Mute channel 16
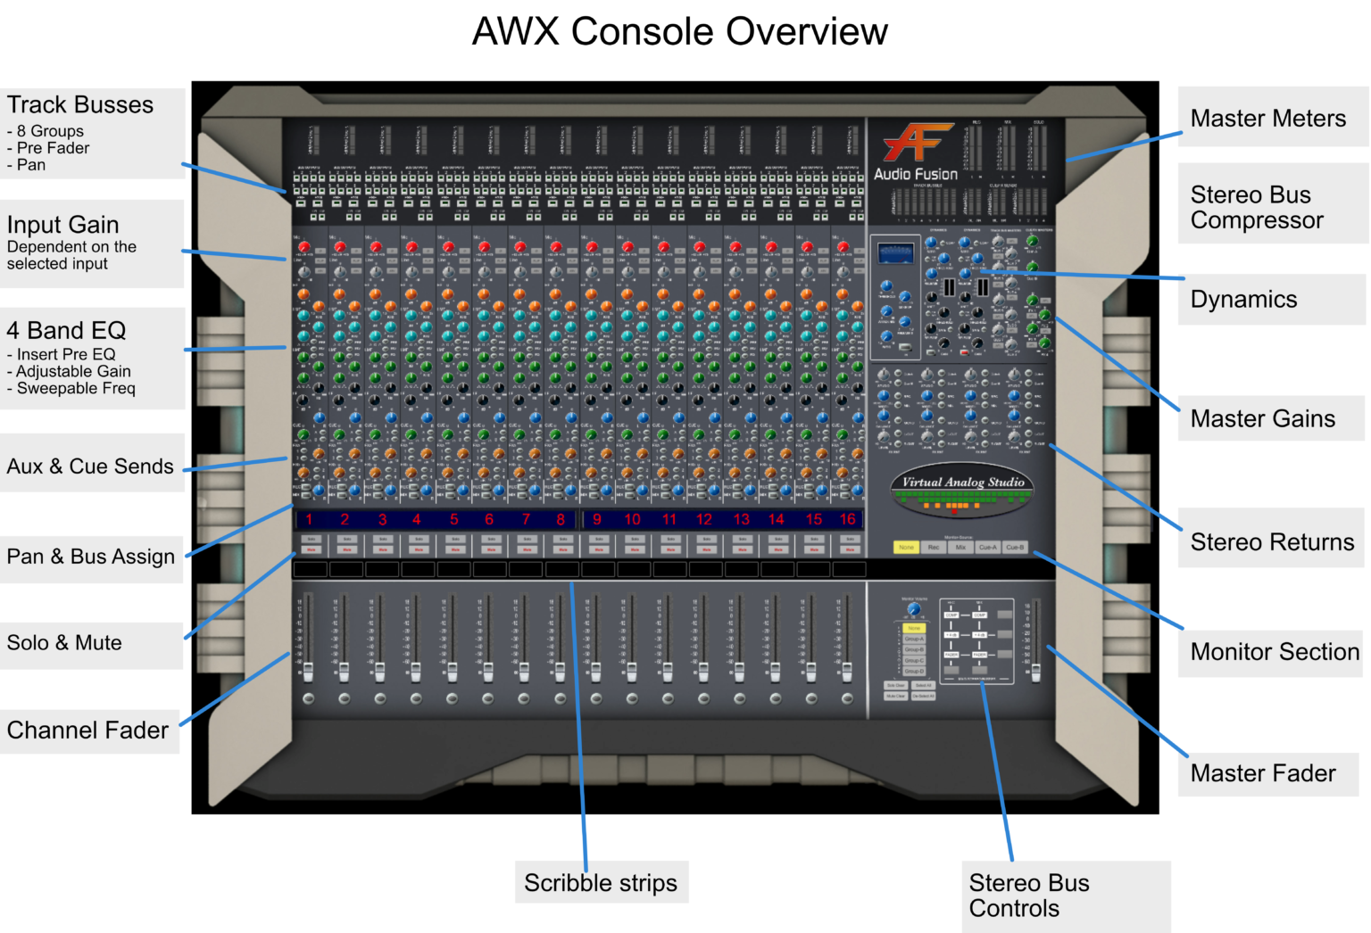Viewport: 1371px width, 933px height. [x=850, y=549]
